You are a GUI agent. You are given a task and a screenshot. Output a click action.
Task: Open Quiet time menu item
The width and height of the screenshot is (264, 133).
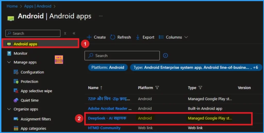pos(30,100)
